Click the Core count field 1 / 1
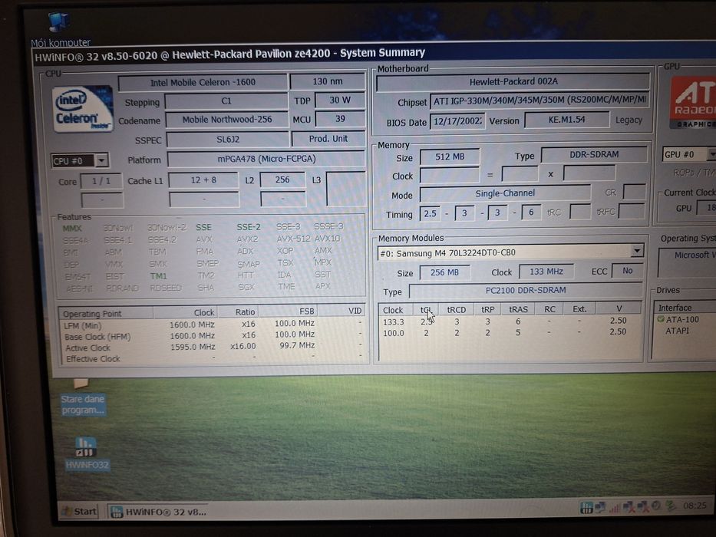The height and width of the screenshot is (537, 716). coord(101,181)
